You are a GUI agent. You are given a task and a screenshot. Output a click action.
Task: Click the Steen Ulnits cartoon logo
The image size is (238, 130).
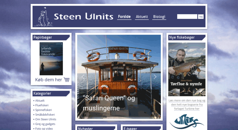tap(43, 17)
